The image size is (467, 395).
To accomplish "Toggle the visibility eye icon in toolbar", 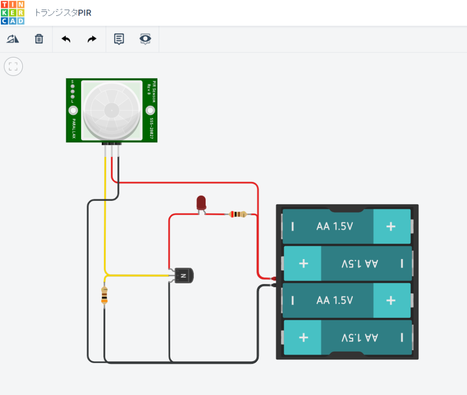I will click(145, 39).
